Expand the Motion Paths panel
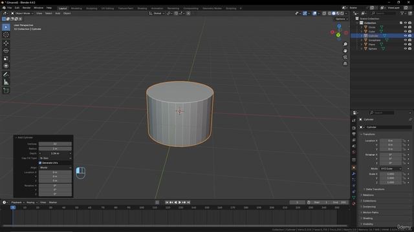Viewport: 414px width, 232px height. pos(370,212)
